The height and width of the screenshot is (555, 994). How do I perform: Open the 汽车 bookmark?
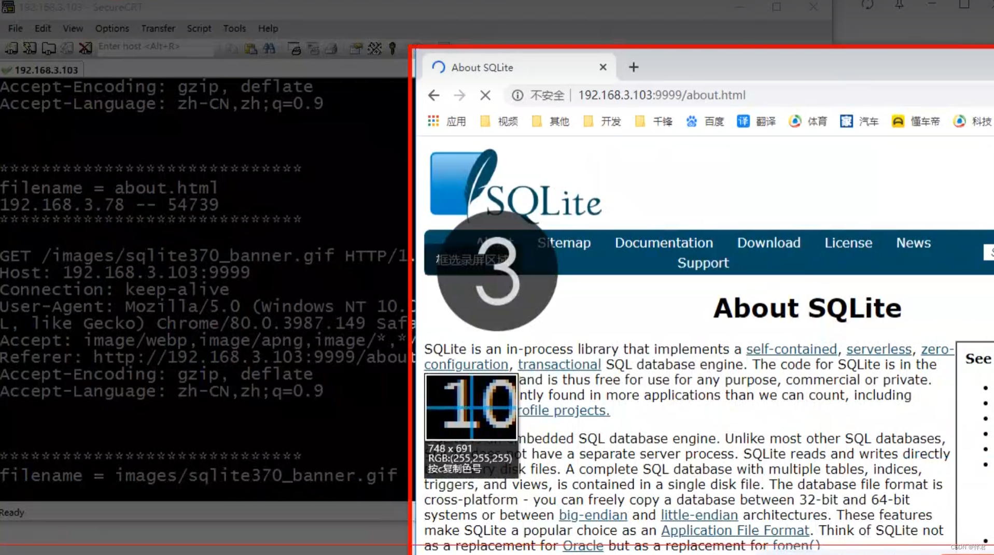(x=860, y=121)
